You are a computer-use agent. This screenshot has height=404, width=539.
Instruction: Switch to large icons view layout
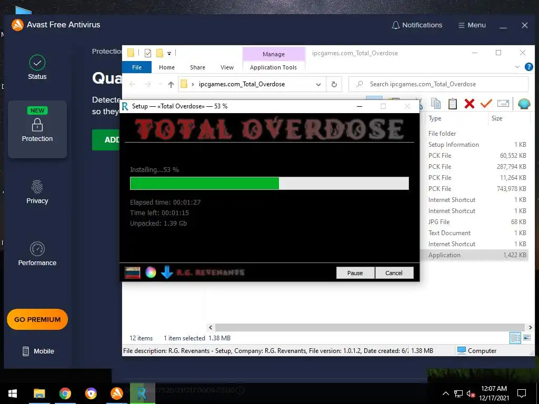(x=527, y=338)
